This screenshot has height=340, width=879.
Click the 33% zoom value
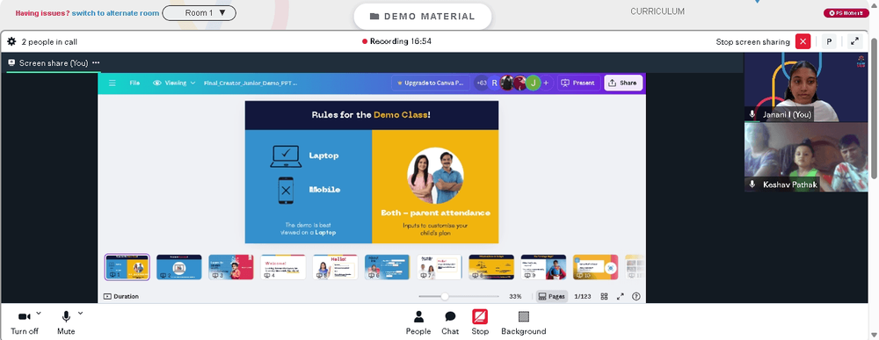coord(515,296)
